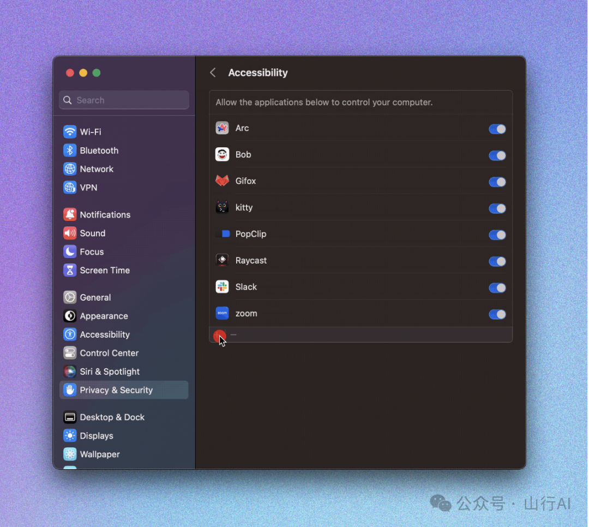Click the Siri & Spotlight icon
This screenshot has width=589, height=527.
70,372
